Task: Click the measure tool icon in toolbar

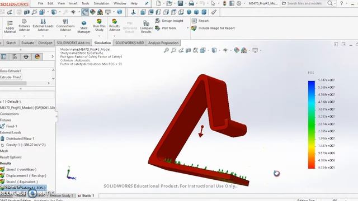Action: (214, 12)
